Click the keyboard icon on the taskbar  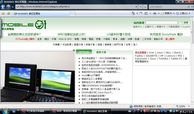[129, 111]
